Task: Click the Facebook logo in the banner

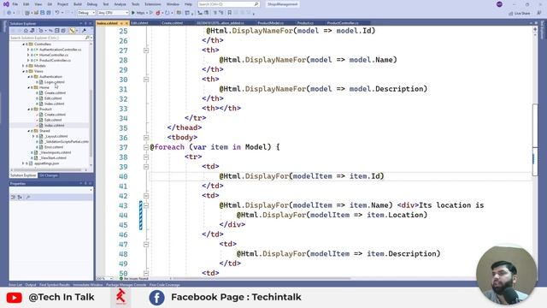Action: pyautogui.click(x=156, y=298)
